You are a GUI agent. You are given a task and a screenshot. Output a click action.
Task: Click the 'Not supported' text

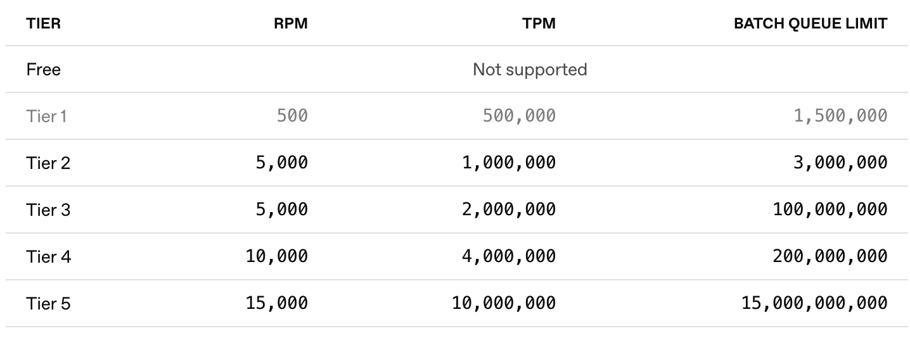pyautogui.click(x=530, y=69)
